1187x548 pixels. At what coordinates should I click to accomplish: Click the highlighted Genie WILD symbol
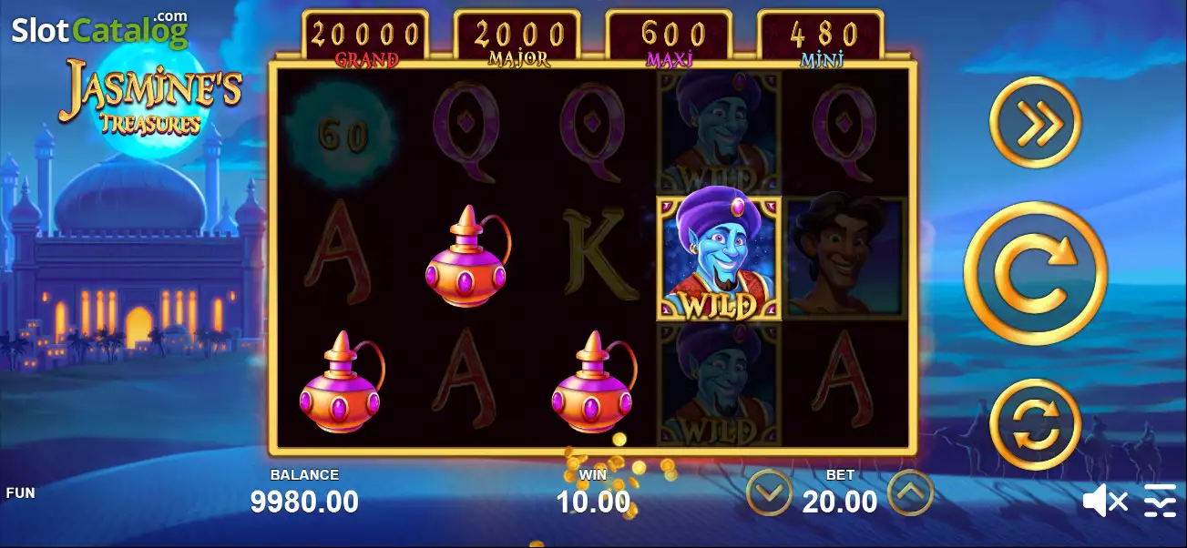pyautogui.click(x=719, y=259)
